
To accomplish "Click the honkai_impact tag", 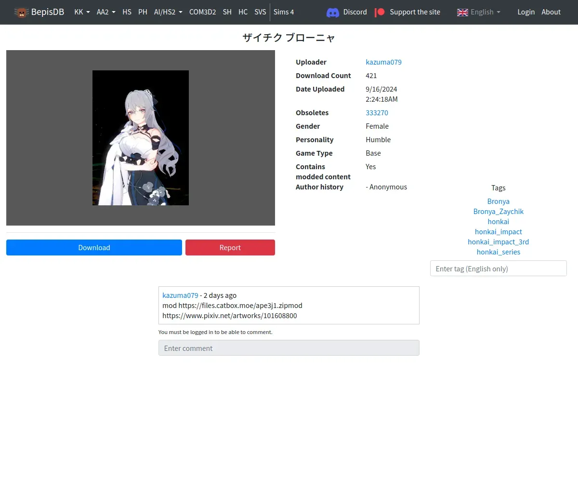I will [x=498, y=232].
